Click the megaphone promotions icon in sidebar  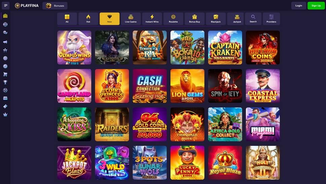click(5, 42)
